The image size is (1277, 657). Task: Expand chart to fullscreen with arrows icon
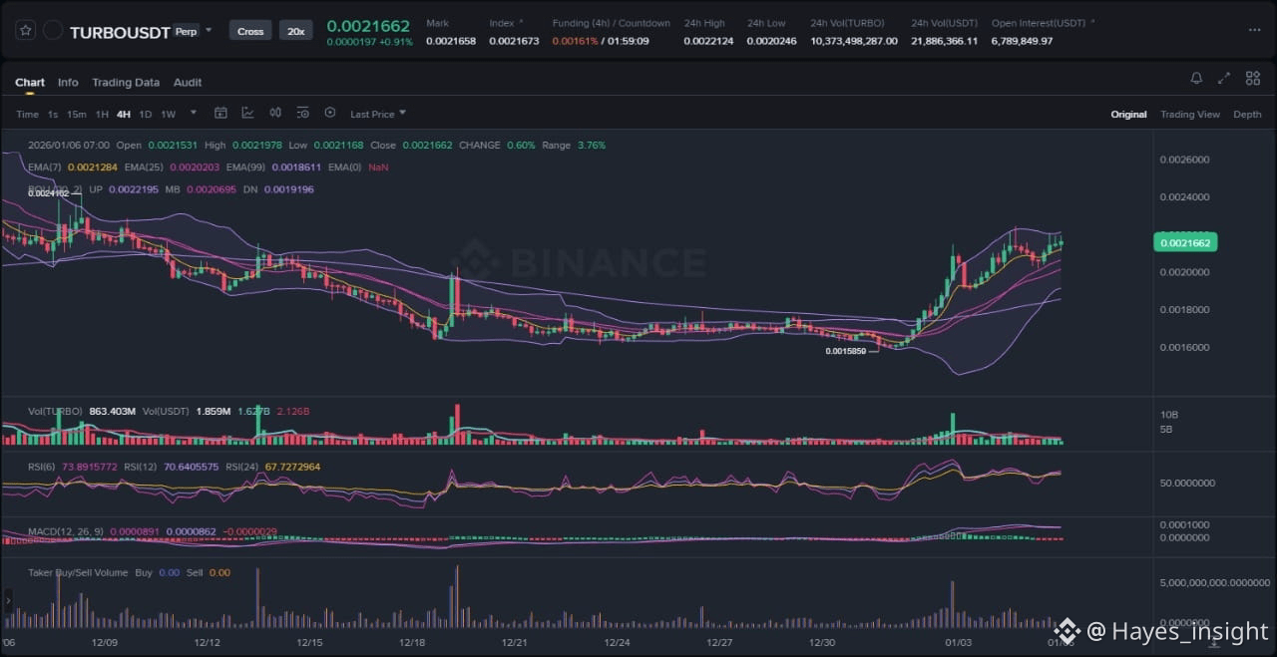point(1224,79)
